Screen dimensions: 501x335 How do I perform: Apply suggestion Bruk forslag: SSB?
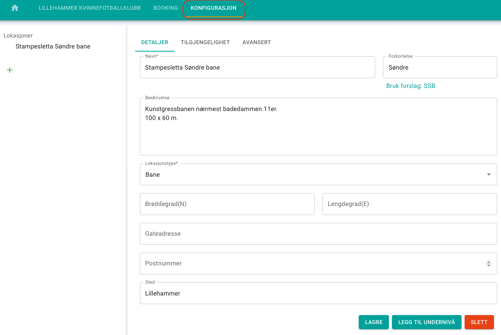[x=410, y=86]
